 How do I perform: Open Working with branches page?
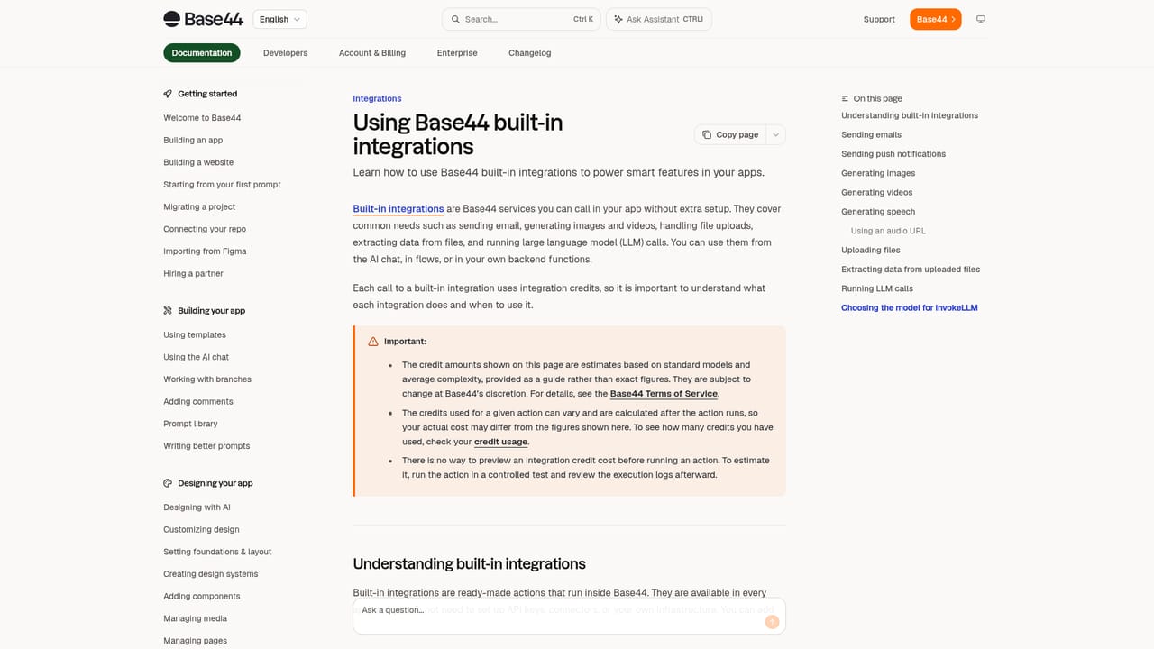pos(207,379)
